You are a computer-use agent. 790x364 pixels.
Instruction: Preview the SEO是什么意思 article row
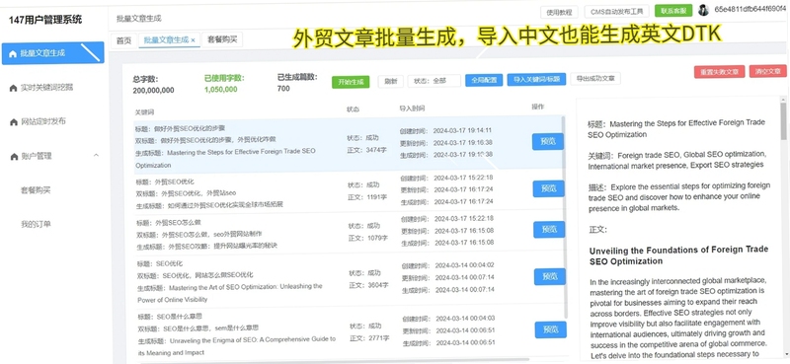[551, 329]
